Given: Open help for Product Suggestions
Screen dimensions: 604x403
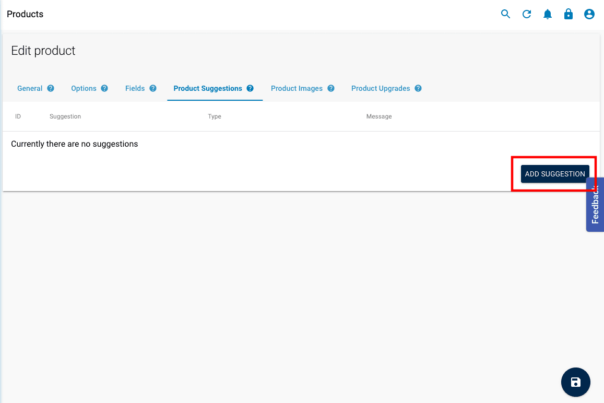Looking at the screenshot, I should 250,88.
